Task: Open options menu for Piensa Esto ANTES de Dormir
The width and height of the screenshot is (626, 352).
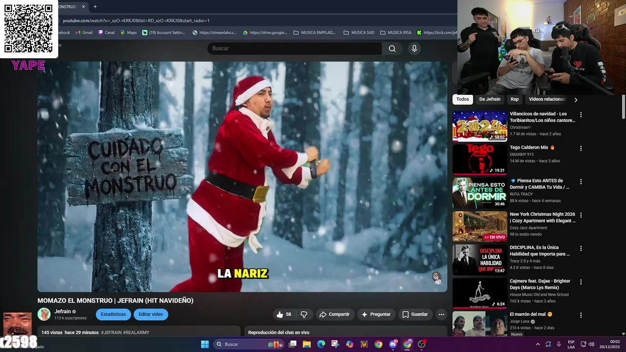Action: [581, 181]
